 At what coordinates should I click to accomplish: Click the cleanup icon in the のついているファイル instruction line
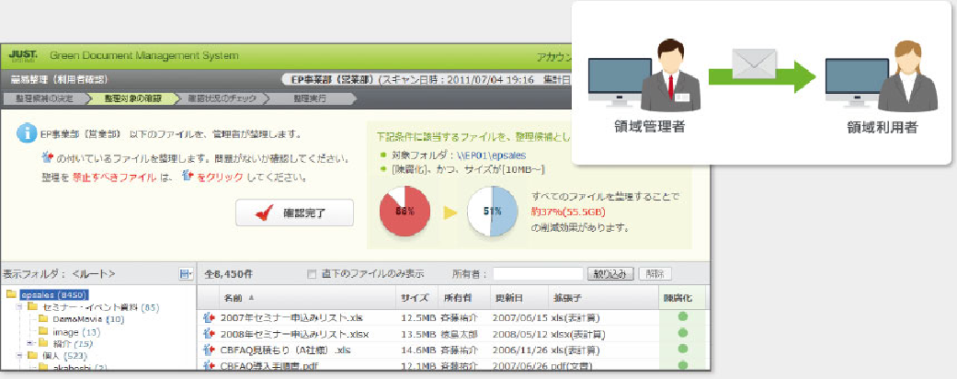46,157
